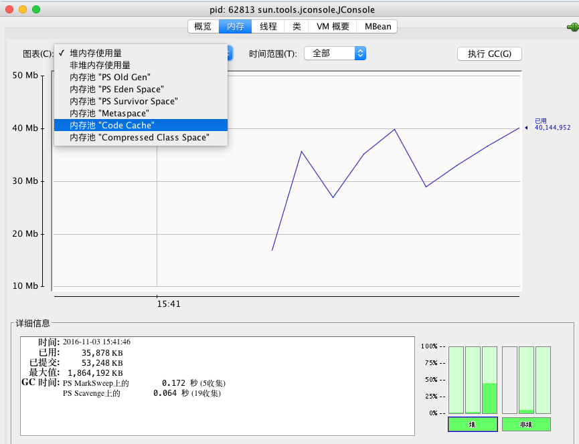
Task: Switch to the VM 概要 tab
Action: (333, 27)
